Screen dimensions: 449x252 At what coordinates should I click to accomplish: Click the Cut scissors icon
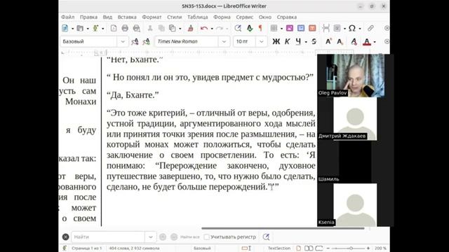pos(149,28)
